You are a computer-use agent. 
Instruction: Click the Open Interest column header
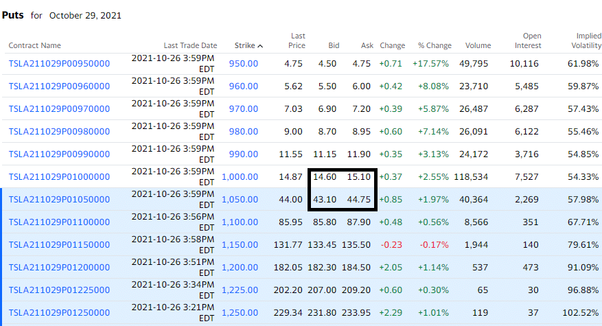pos(528,40)
